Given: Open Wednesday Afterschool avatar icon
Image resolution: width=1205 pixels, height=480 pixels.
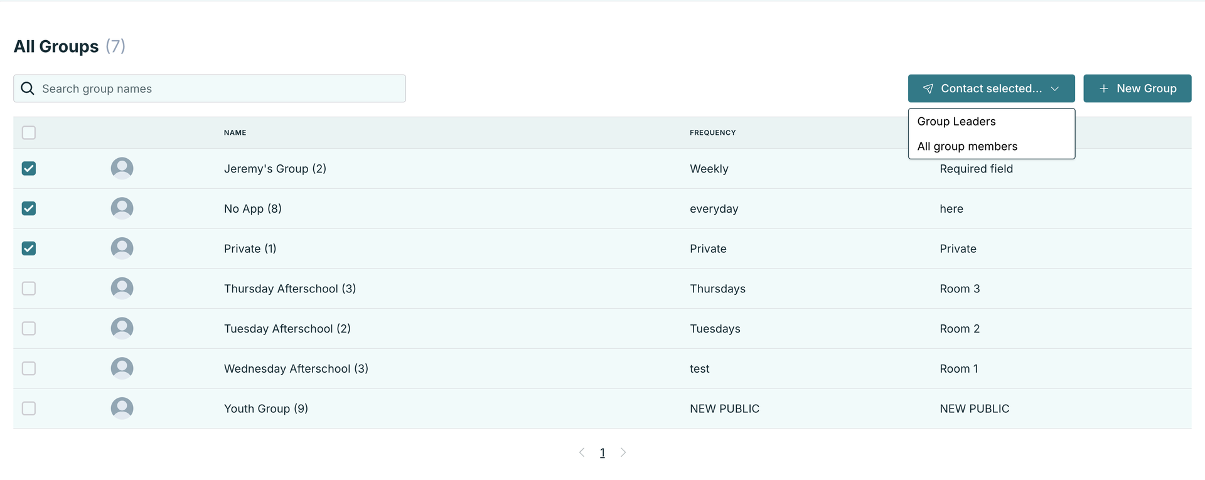Looking at the screenshot, I should tap(122, 368).
